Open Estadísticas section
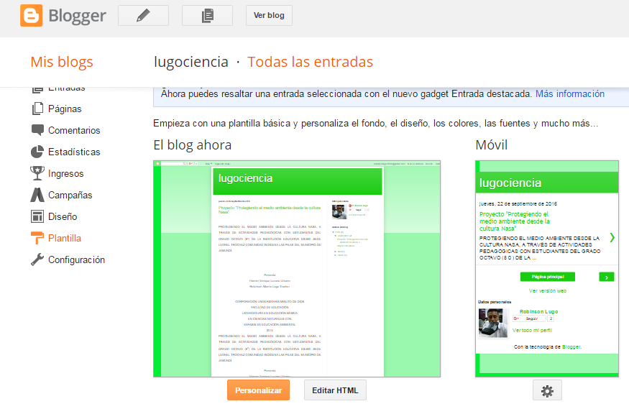This screenshot has height=409, width=629. click(74, 152)
